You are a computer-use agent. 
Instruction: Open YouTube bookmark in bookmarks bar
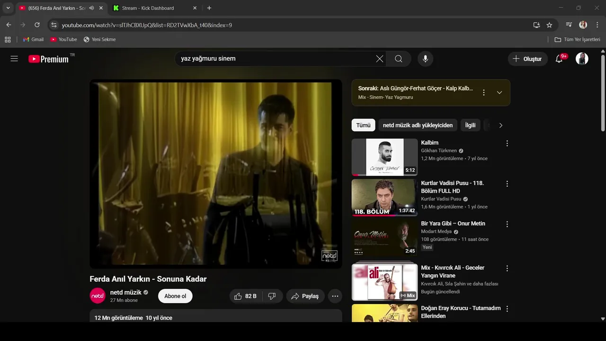tap(63, 39)
